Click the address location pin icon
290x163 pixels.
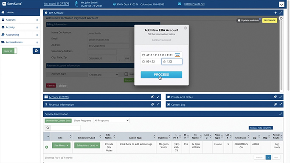tap(114, 4)
